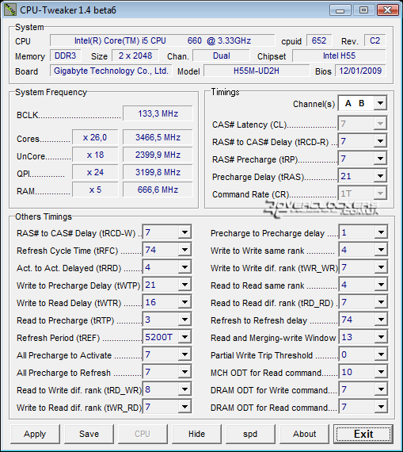Open the MCH ODT for Read command dropdown
This screenshot has width=403, height=452.
coord(381,372)
